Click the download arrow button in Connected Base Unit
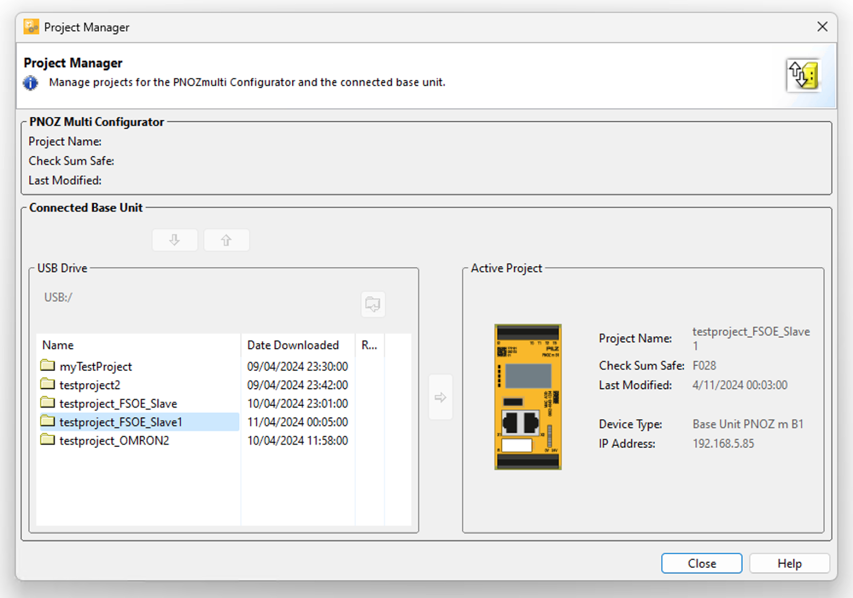Viewport: 853px width, 598px height. 175,240
